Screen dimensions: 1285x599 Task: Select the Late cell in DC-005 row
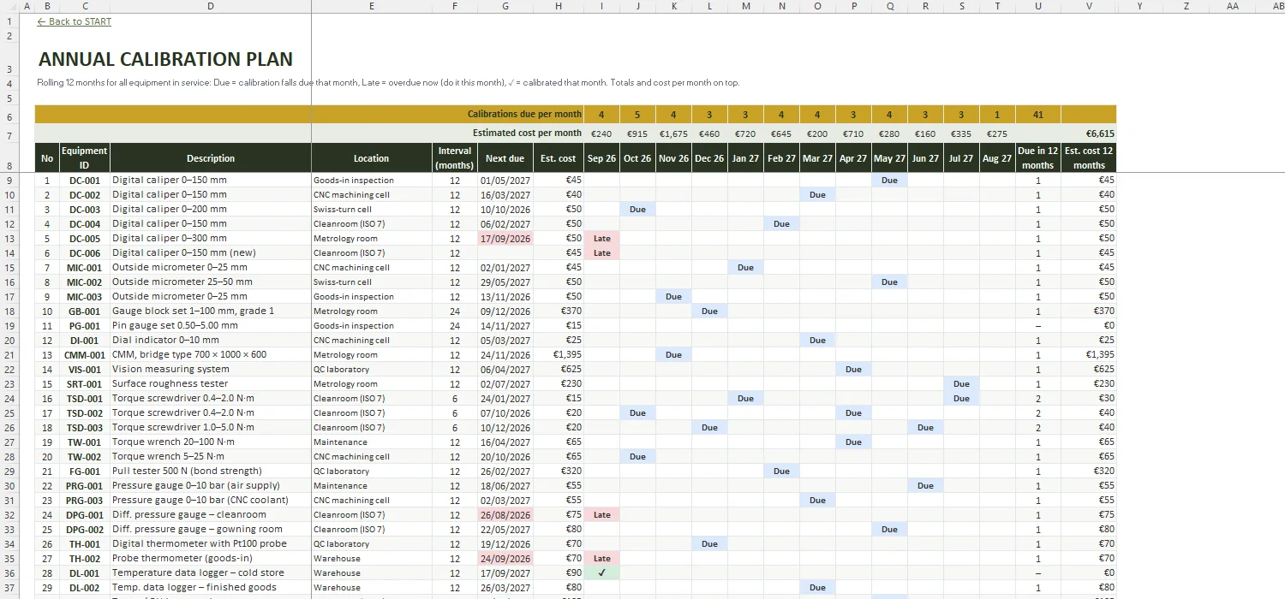pyautogui.click(x=602, y=238)
